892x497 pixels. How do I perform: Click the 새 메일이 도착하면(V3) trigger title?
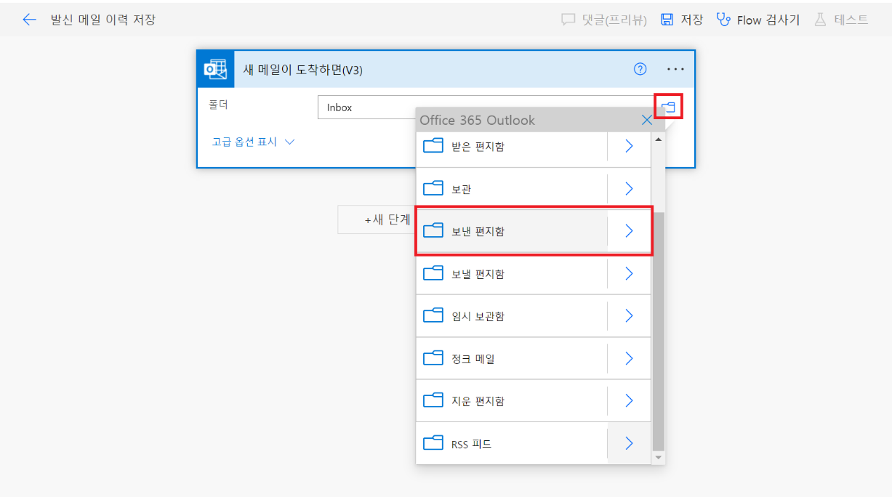302,70
